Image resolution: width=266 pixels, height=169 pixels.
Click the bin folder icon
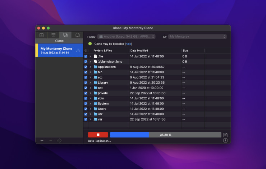[x=95, y=72]
